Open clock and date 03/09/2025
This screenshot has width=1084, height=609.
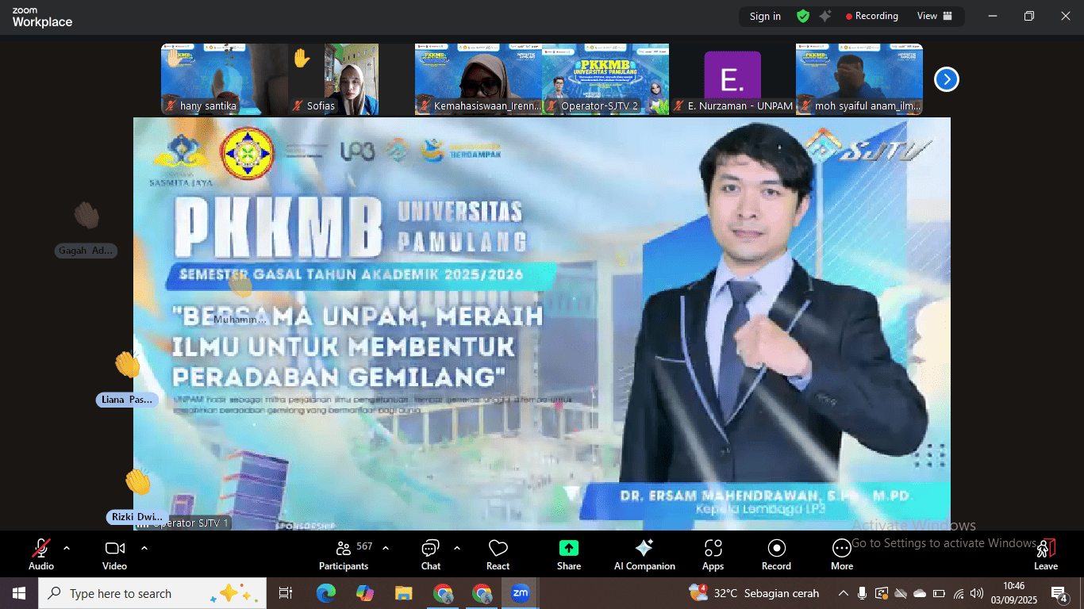[1014, 593]
